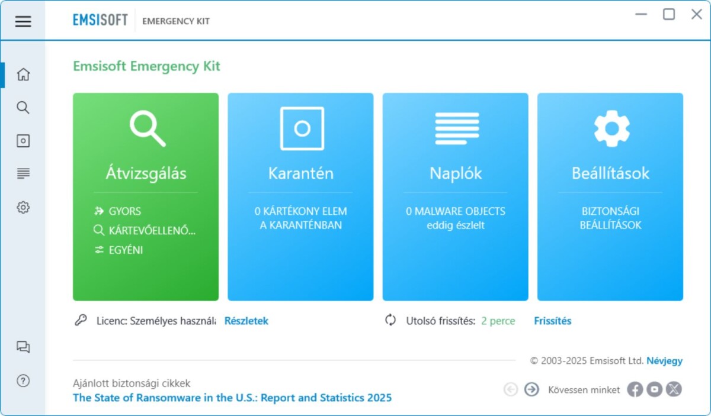Screen dimensions: 711x416
Task: Open the Quarantine icon in the sidebar
Action: point(23,141)
